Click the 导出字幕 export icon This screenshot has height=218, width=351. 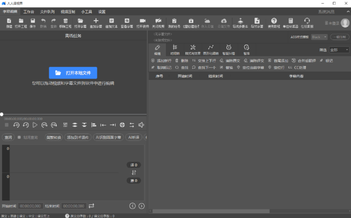257,21
